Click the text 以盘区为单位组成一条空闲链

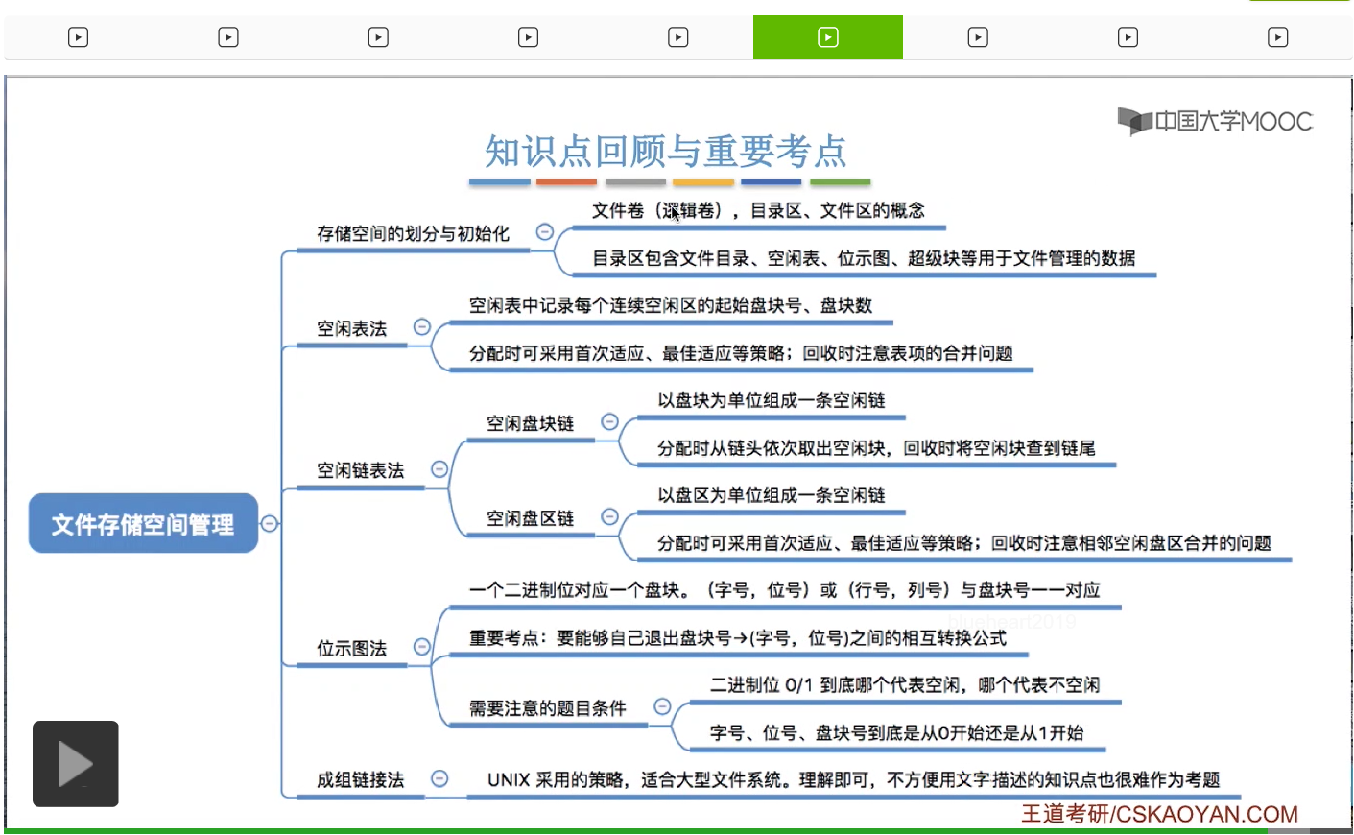click(x=772, y=495)
